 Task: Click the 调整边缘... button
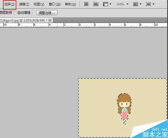coord(47,13)
